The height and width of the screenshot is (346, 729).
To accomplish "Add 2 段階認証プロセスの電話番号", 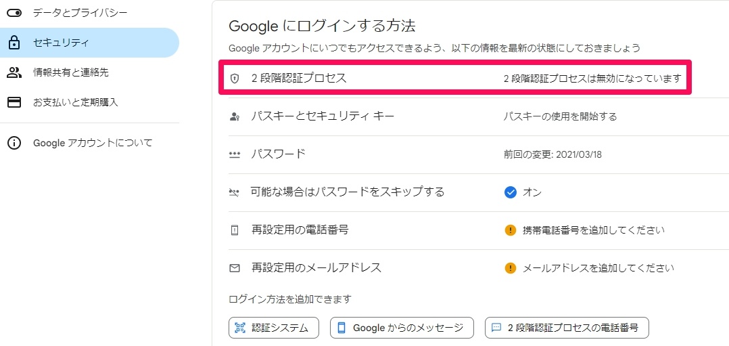I will [567, 328].
